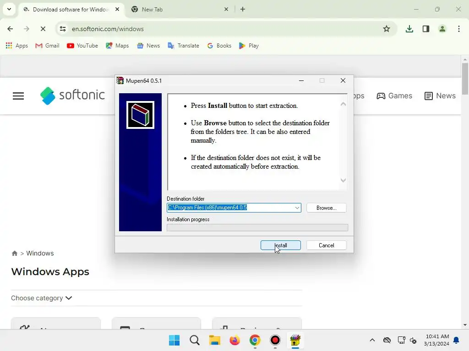The height and width of the screenshot is (351, 469).
Task: Close the Download software tab
Action: pyautogui.click(x=117, y=9)
